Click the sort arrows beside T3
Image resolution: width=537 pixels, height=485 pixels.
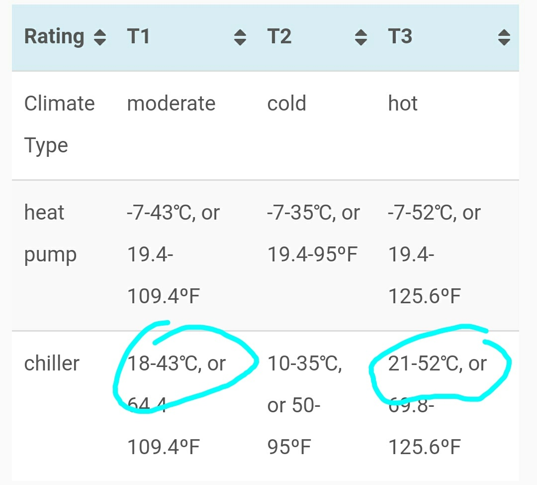click(504, 37)
